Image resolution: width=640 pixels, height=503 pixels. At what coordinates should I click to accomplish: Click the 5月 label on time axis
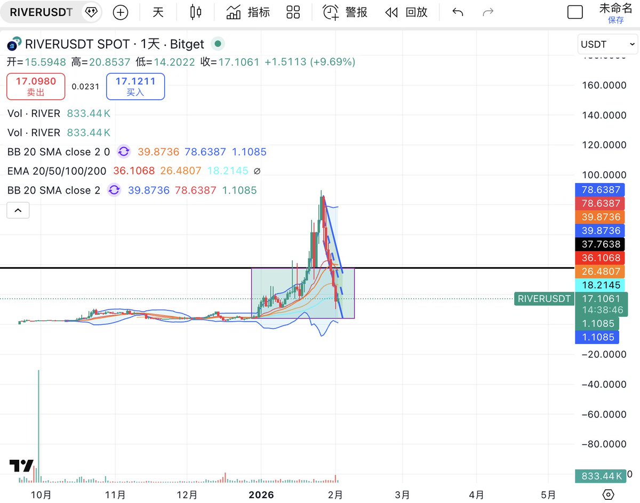(548, 494)
